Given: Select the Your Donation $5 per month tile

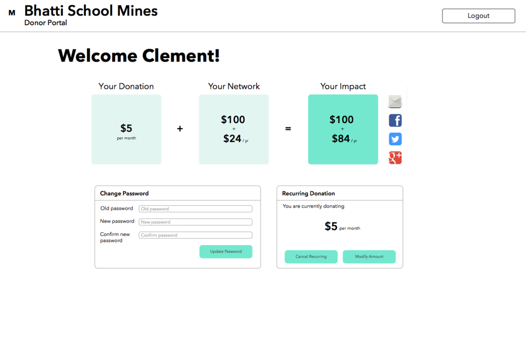Looking at the screenshot, I should click(x=126, y=130).
